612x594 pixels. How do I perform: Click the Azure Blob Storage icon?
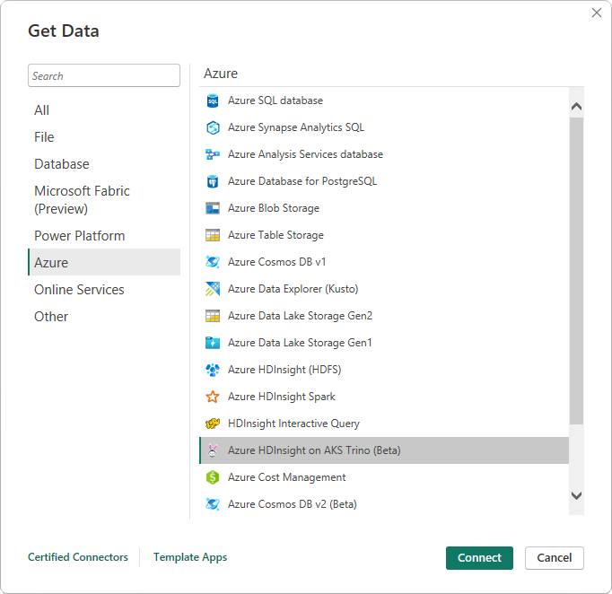point(213,208)
